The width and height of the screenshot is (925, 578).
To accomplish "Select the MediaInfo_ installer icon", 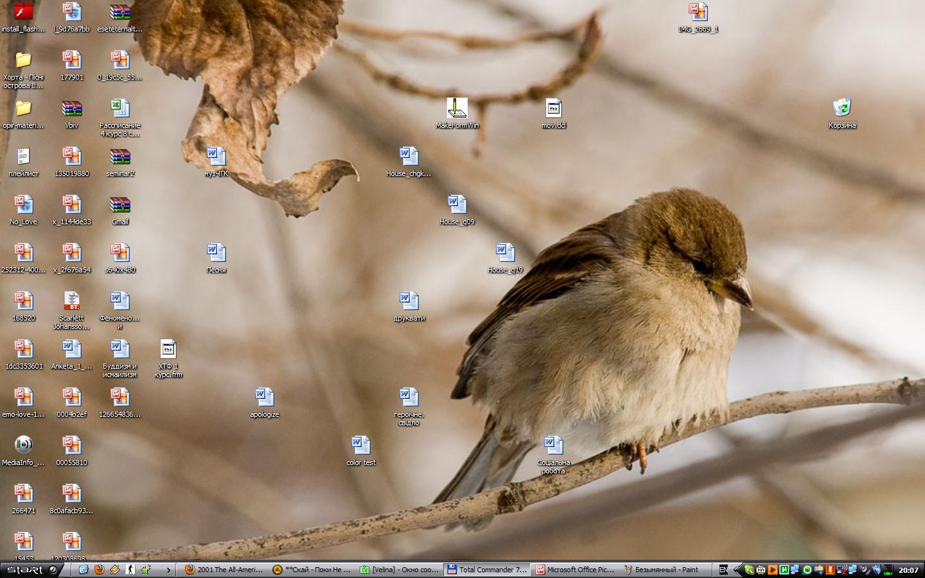I will [x=24, y=451].
